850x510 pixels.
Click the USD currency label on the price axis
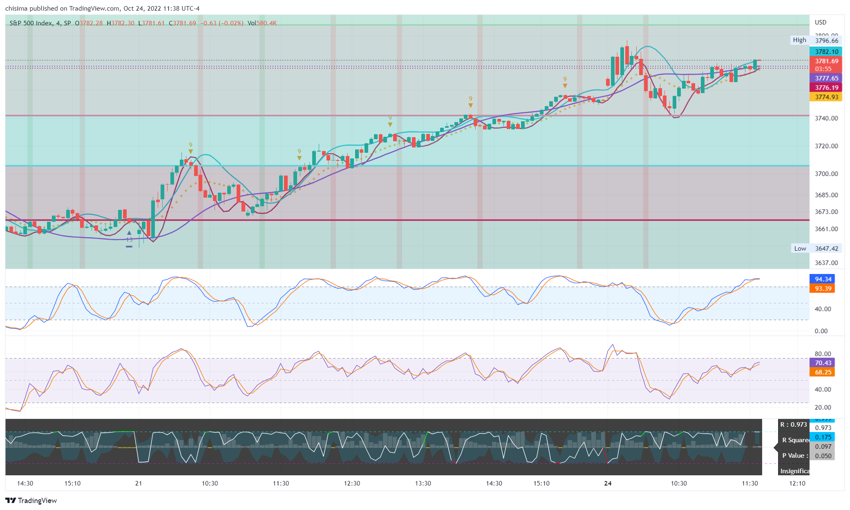tap(821, 22)
